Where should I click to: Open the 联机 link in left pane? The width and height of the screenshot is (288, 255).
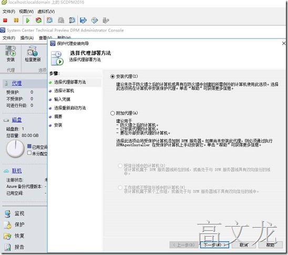[x=17, y=171]
